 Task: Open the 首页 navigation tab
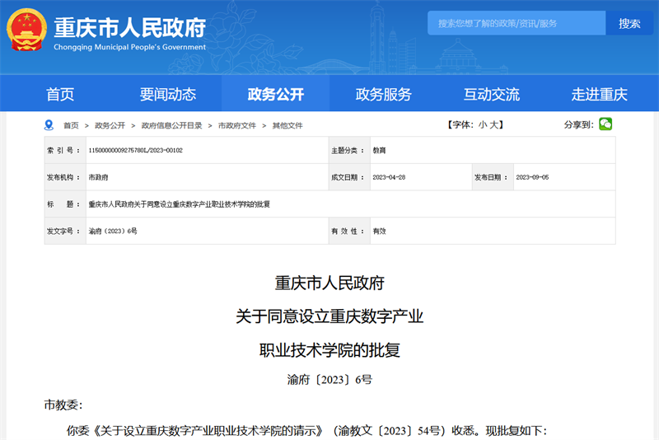coord(60,94)
